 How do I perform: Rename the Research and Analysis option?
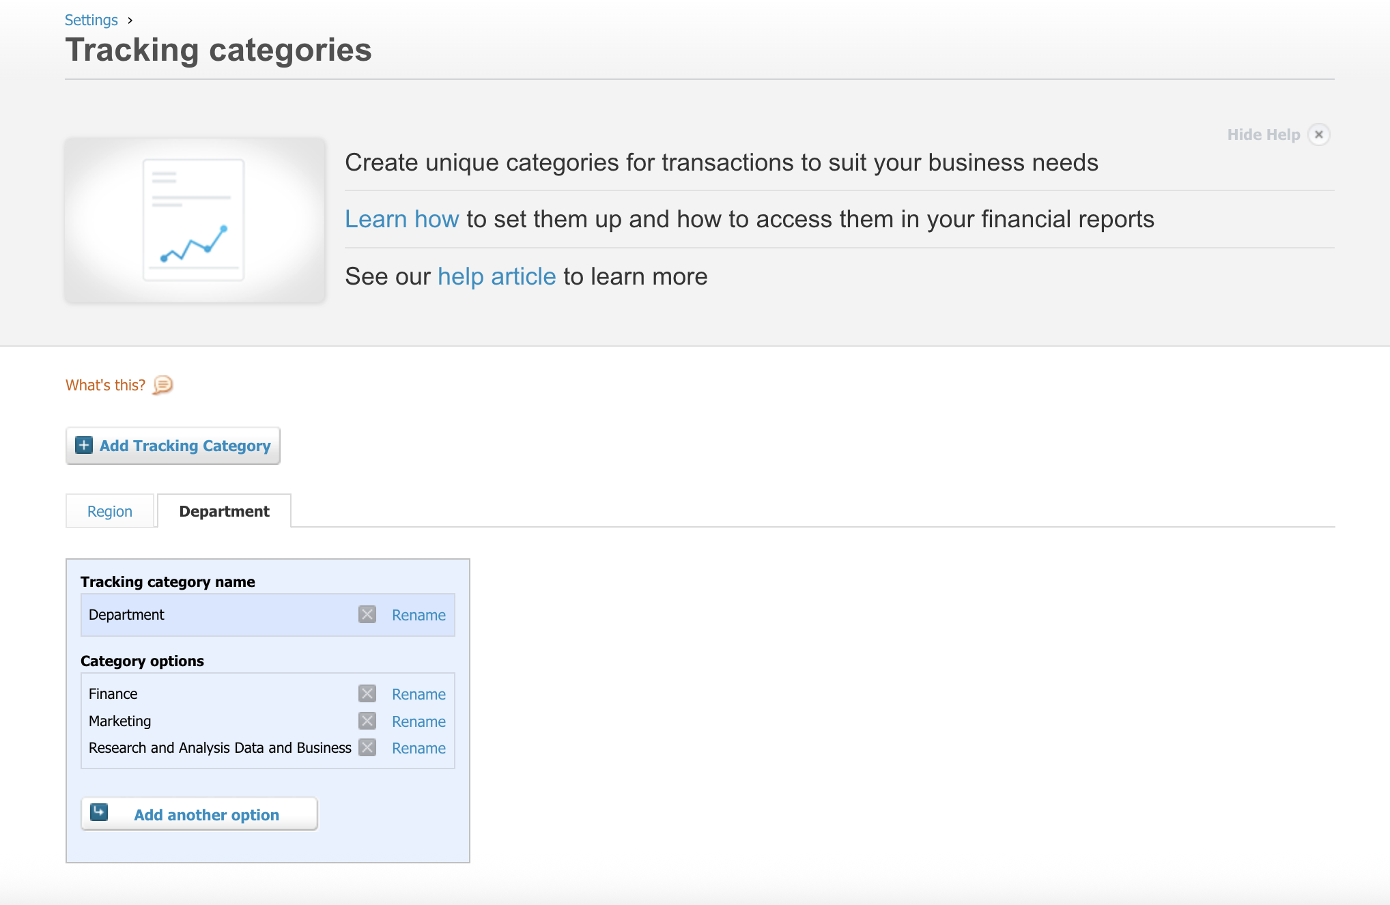click(x=419, y=748)
